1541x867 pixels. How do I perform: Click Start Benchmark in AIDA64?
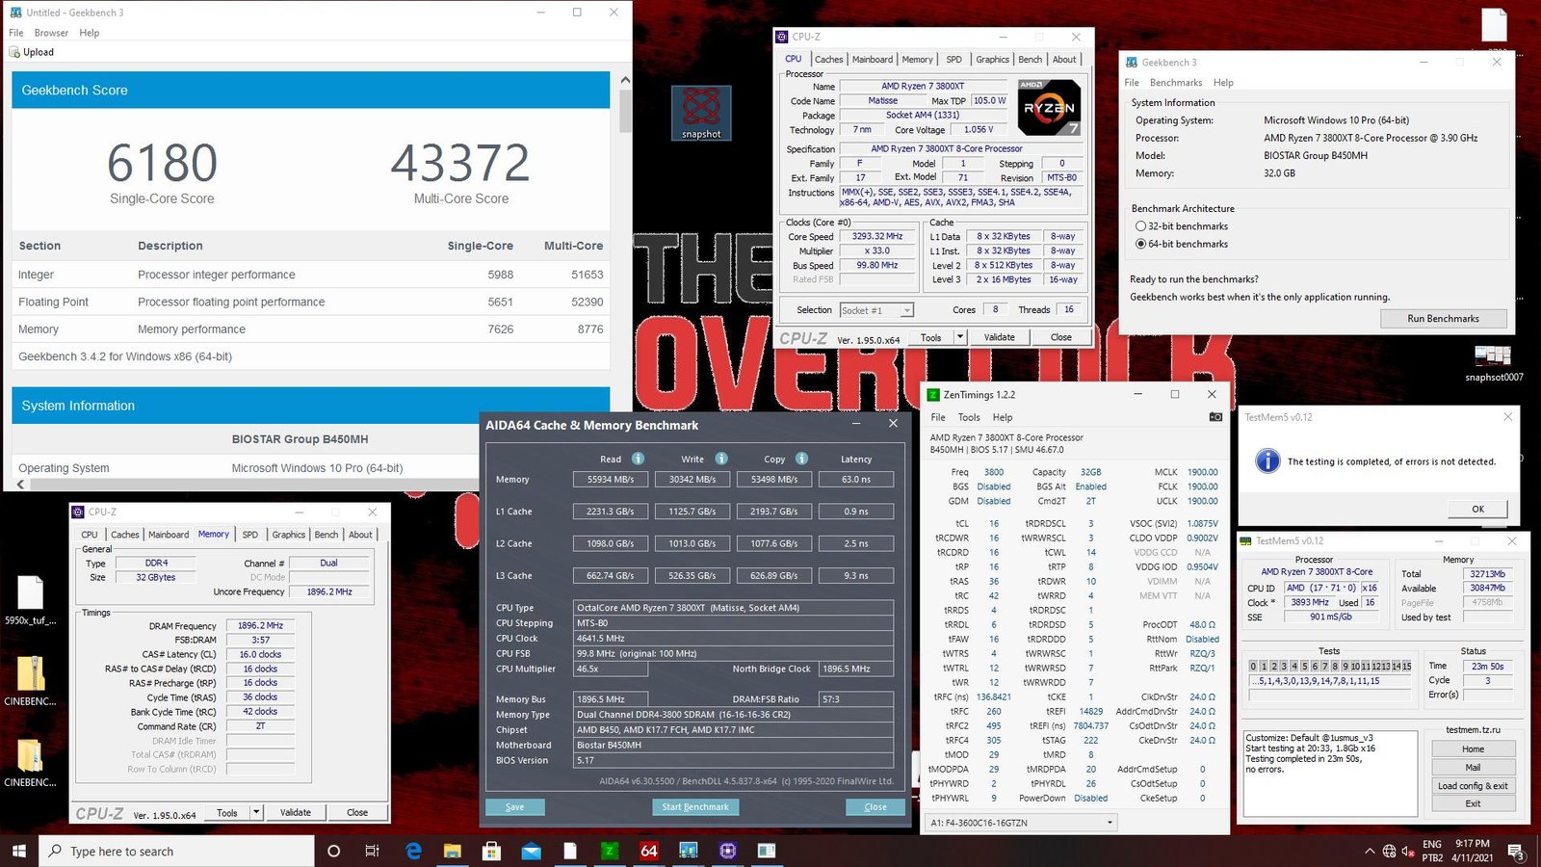(694, 807)
